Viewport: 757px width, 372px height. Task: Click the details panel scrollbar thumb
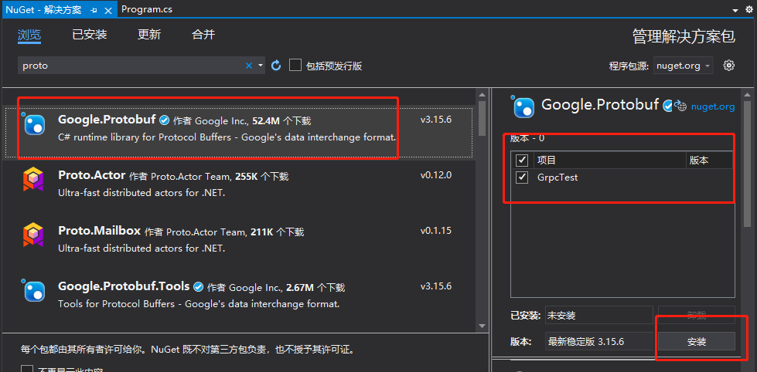[x=748, y=164]
